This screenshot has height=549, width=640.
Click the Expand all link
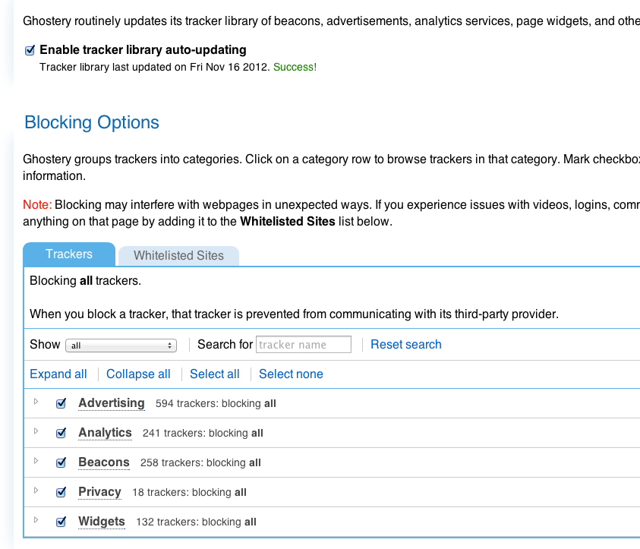[x=58, y=374]
